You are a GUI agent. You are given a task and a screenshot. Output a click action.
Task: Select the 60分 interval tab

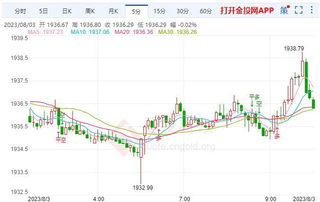(206, 11)
